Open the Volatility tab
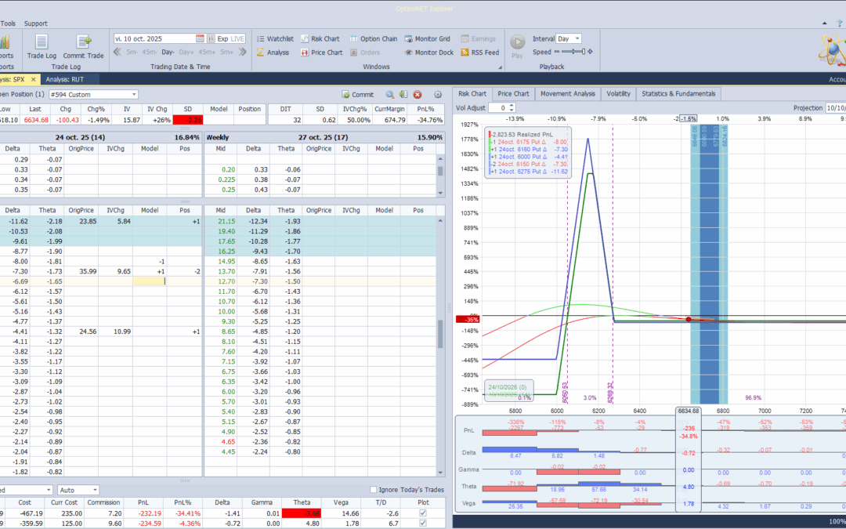Viewport: 846px width, 529px height. point(618,94)
